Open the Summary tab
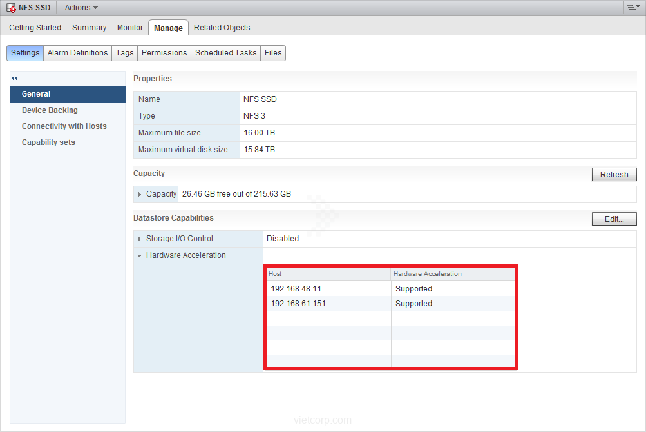 tap(89, 28)
